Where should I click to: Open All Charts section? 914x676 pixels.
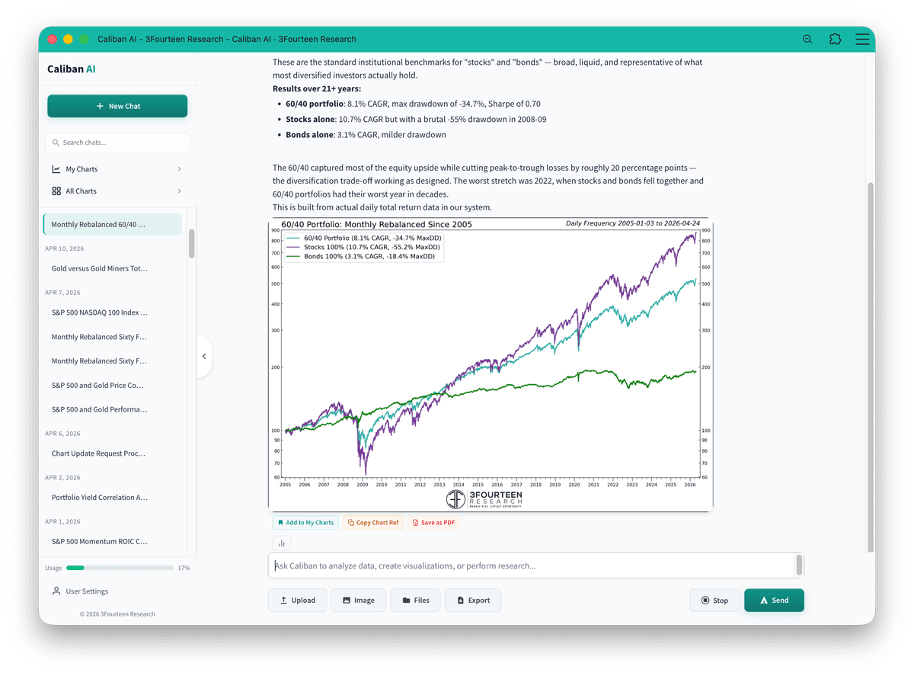click(117, 191)
